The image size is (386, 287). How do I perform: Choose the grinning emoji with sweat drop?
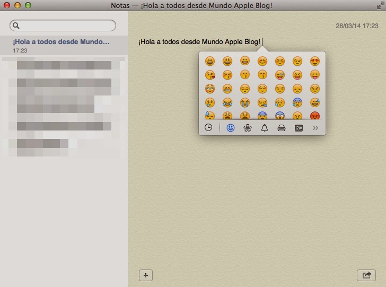[315, 102]
